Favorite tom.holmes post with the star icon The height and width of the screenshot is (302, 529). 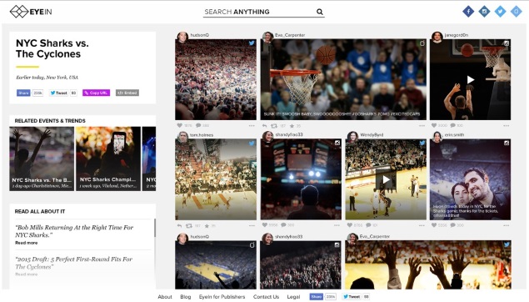pos(207,225)
